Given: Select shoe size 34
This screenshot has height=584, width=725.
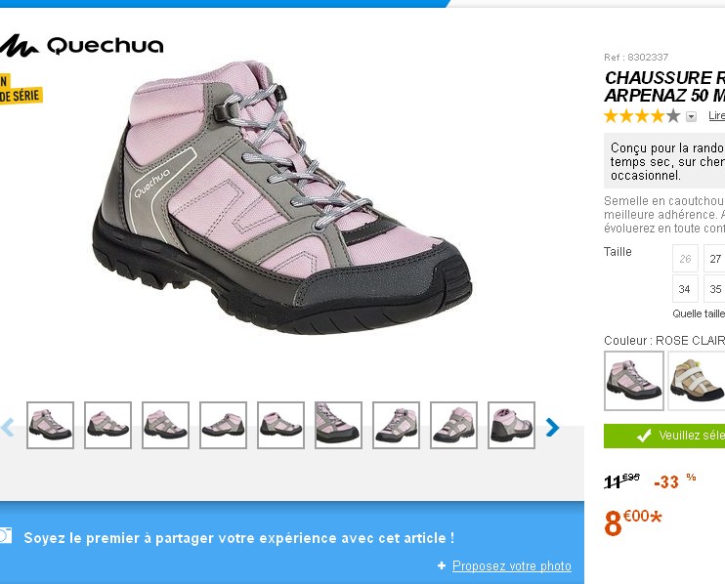Looking at the screenshot, I should coord(685,289).
